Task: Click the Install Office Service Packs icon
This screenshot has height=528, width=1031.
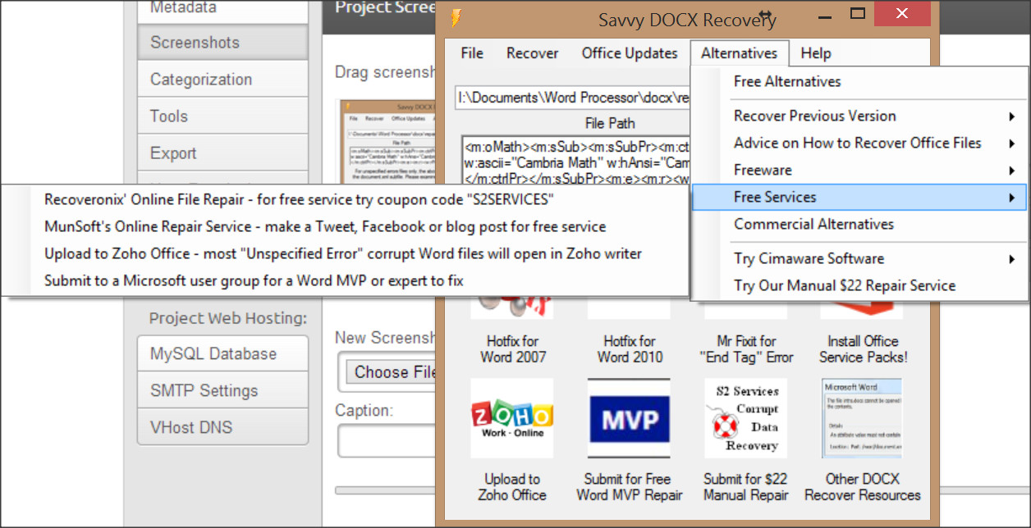Action: [862, 311]
